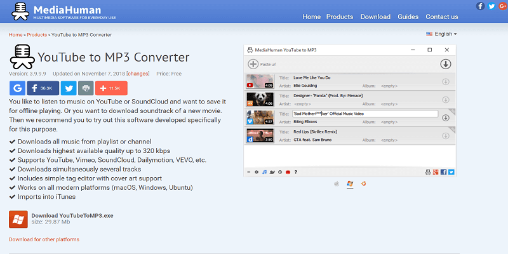Click the title field with Bad Motherf**ker text
This screenshot has width=508, height=254.
click(x=365, y=114)
